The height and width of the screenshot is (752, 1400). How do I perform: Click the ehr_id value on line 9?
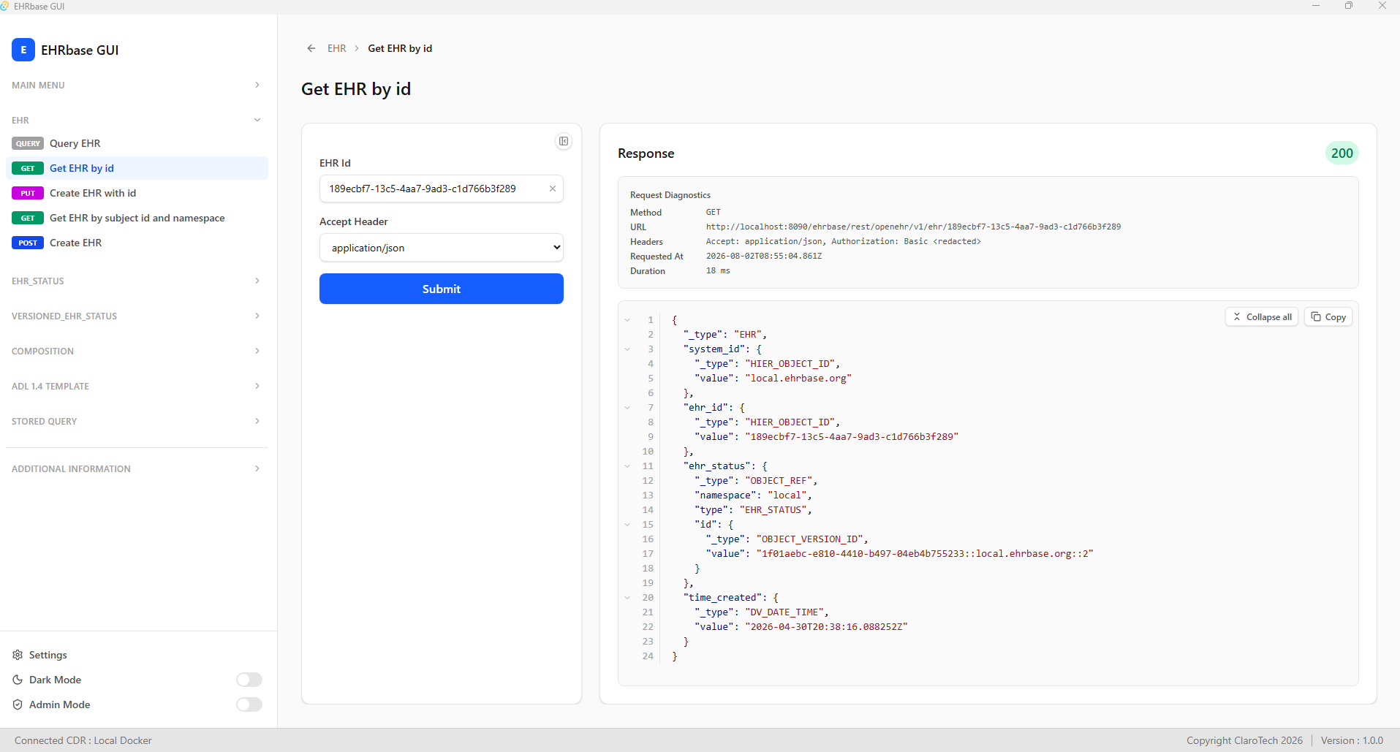coord(852,437)
